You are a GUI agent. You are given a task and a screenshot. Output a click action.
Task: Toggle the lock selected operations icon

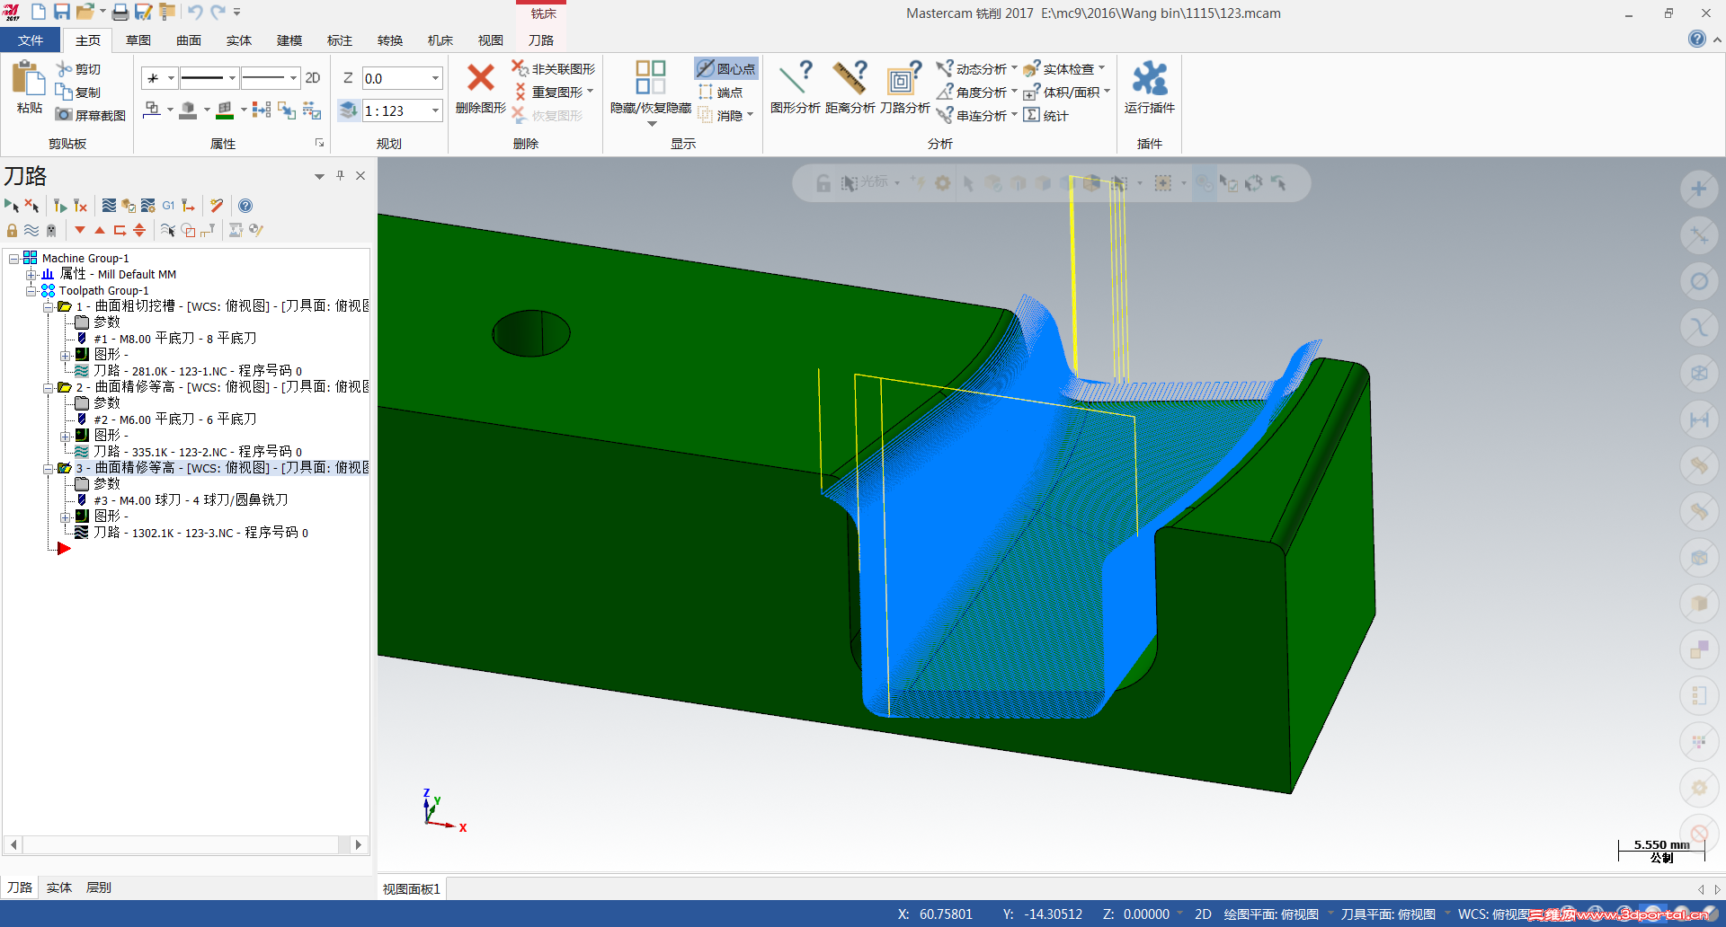pyautogui.click(x=12, y=230)
